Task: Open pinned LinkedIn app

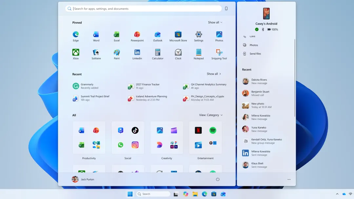Action: click(137, 54)
